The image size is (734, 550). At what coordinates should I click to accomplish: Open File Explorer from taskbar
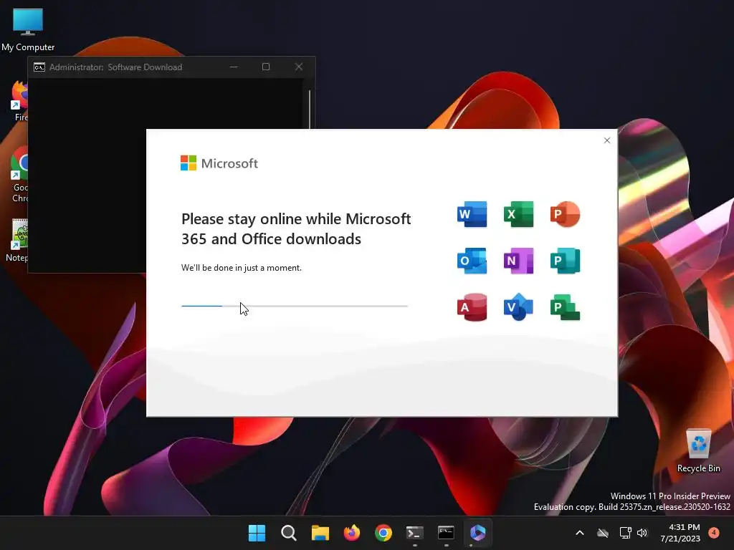320,533
